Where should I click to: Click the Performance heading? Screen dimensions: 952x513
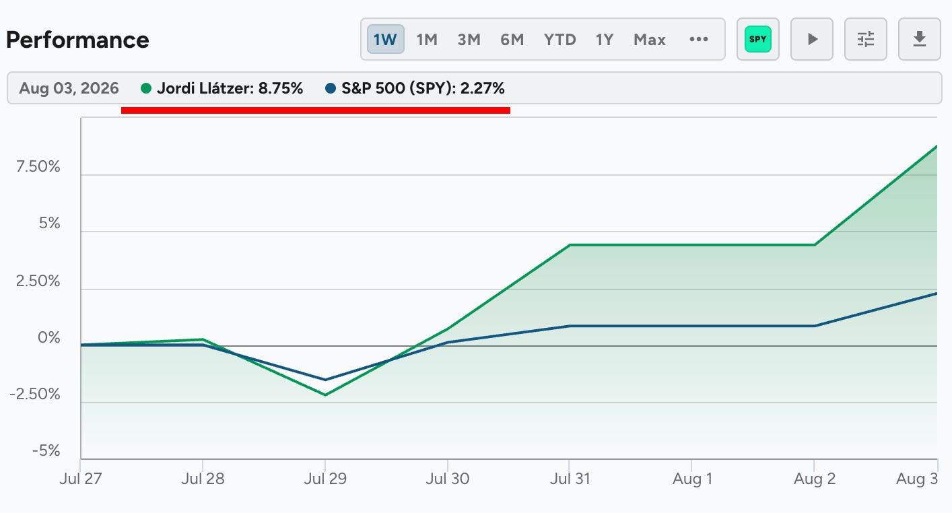click(77, 40)
